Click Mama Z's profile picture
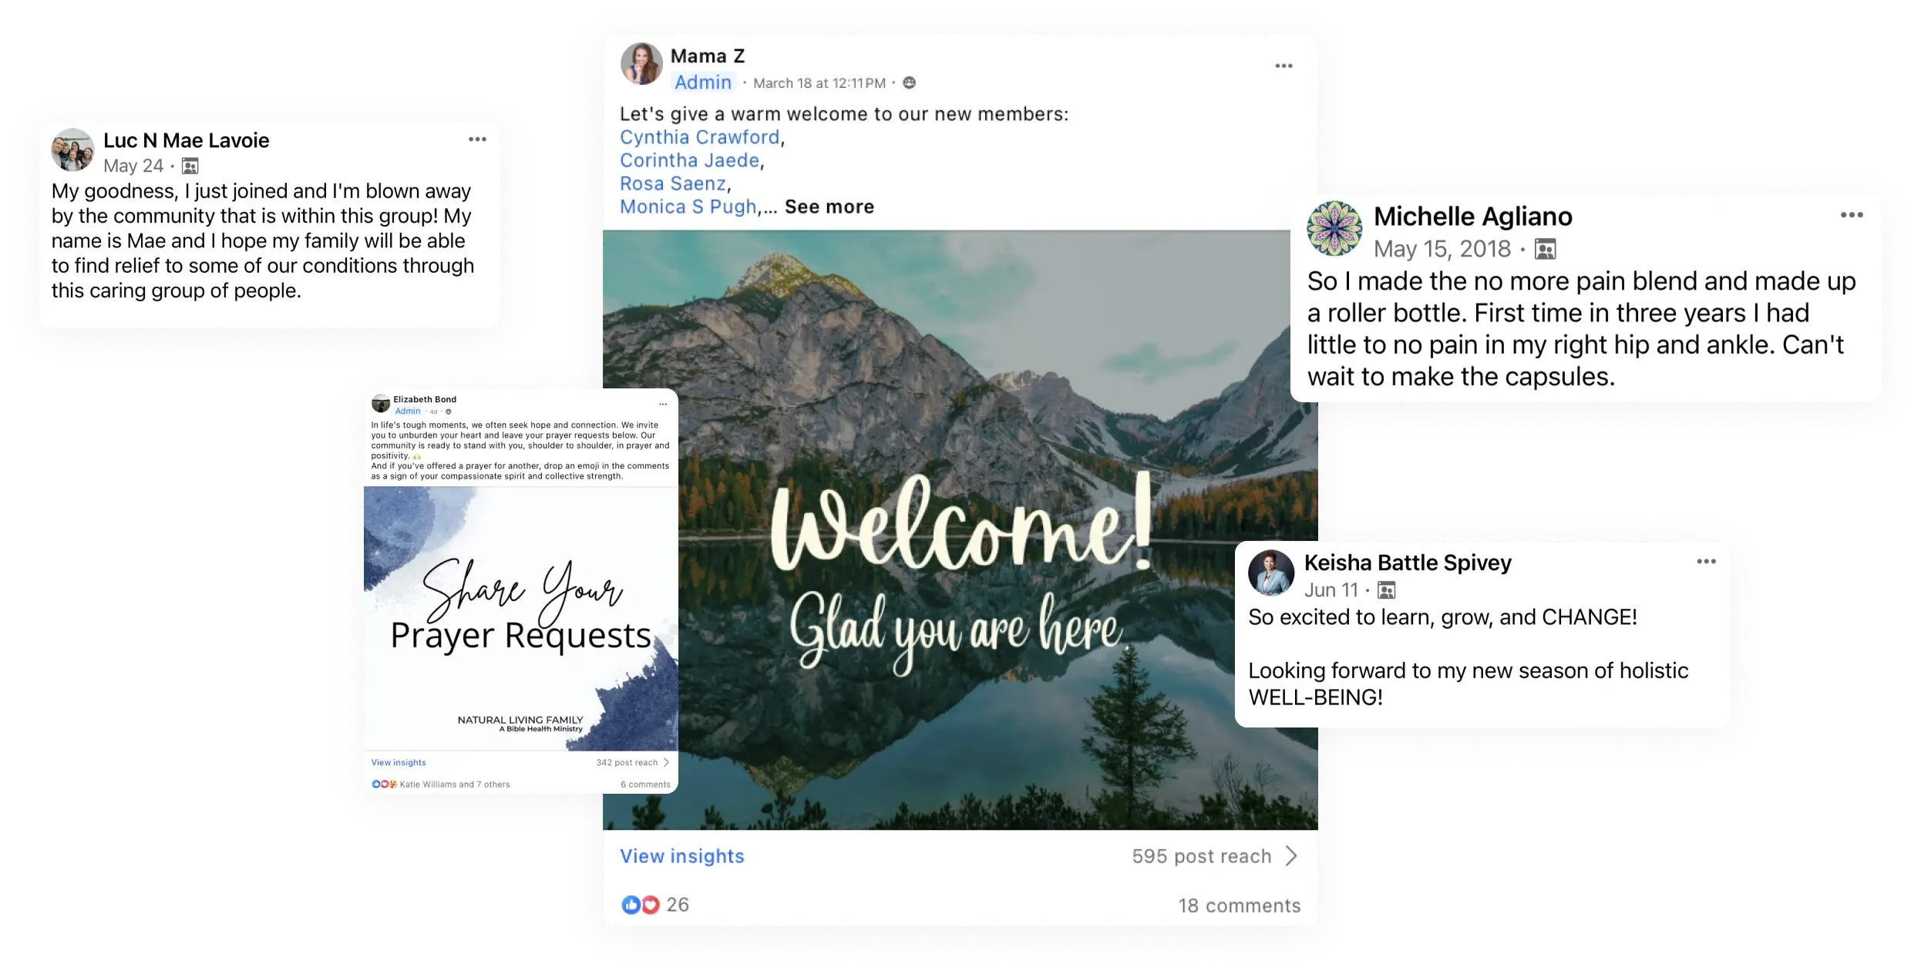 click(641, 64)
